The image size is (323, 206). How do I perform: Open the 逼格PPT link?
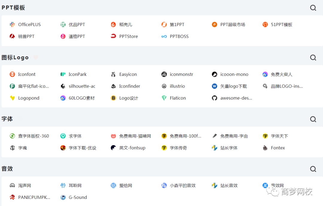point(77,37)
